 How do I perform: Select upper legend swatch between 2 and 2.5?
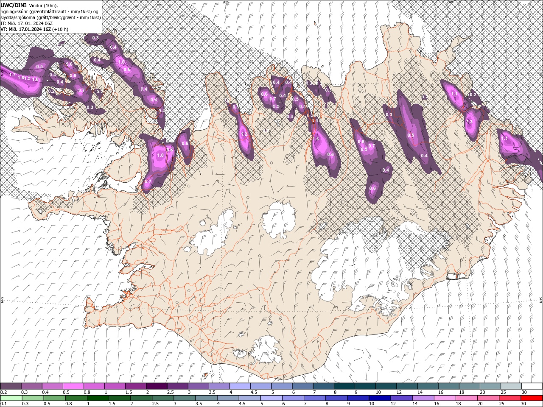click(157, 386)
